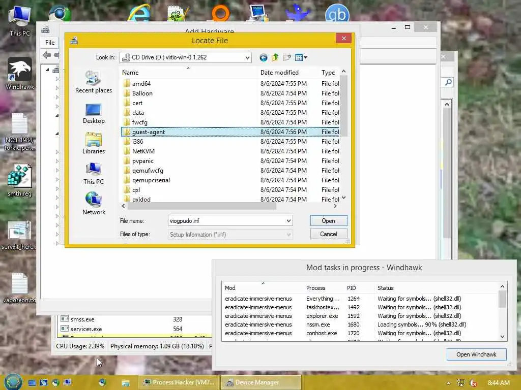The height and width of the screenshot is (390, 521).
Task: Click the File name input field
Action: point(226,221)
